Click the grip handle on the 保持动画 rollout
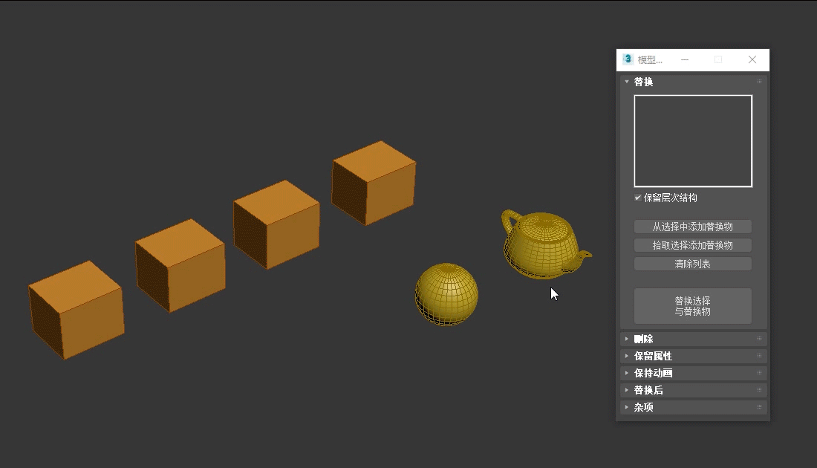Image resolution: width=817 pixels, height=468 pixels. [759, 373]
